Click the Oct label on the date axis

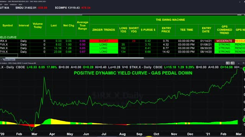[x=156, y=134]
